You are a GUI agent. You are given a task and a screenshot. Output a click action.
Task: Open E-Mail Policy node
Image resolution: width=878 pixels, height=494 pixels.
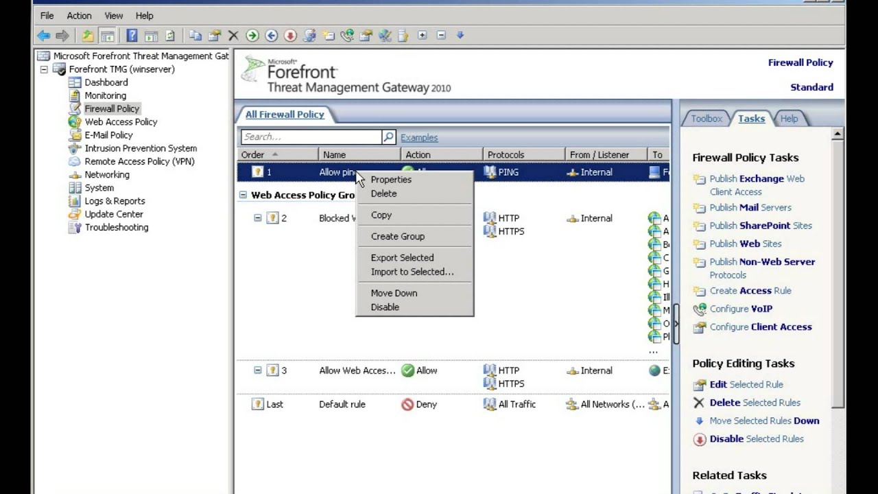108,135
